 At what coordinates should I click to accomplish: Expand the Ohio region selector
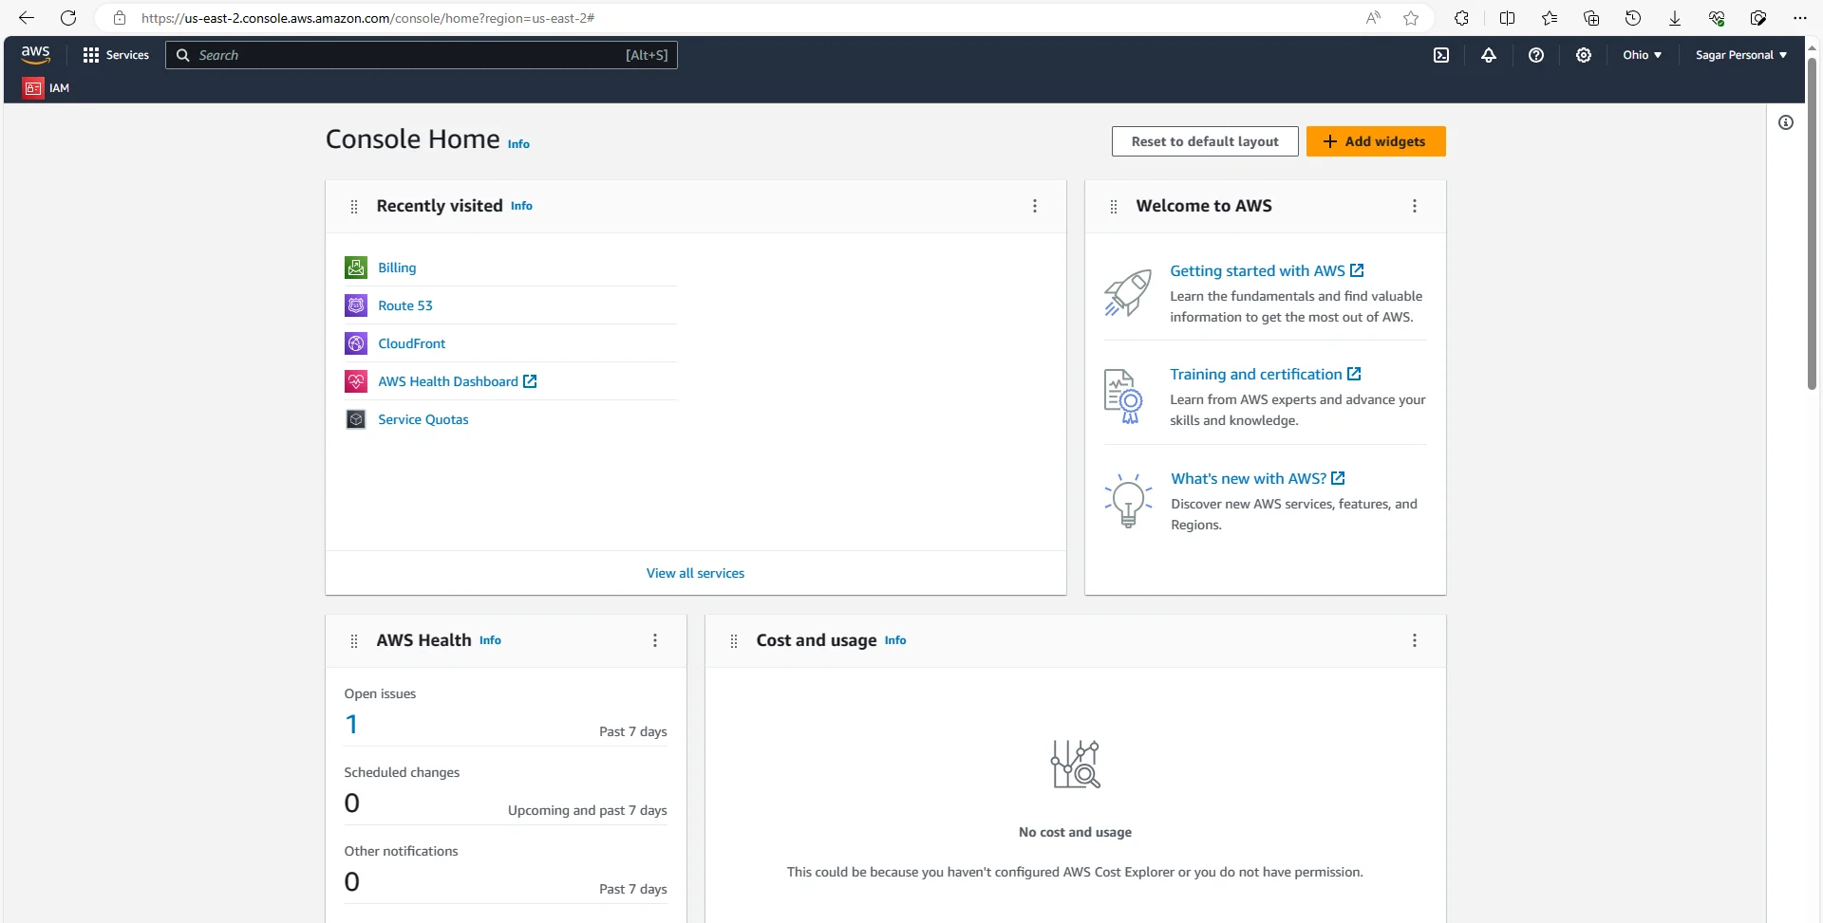pos(1642,55)
